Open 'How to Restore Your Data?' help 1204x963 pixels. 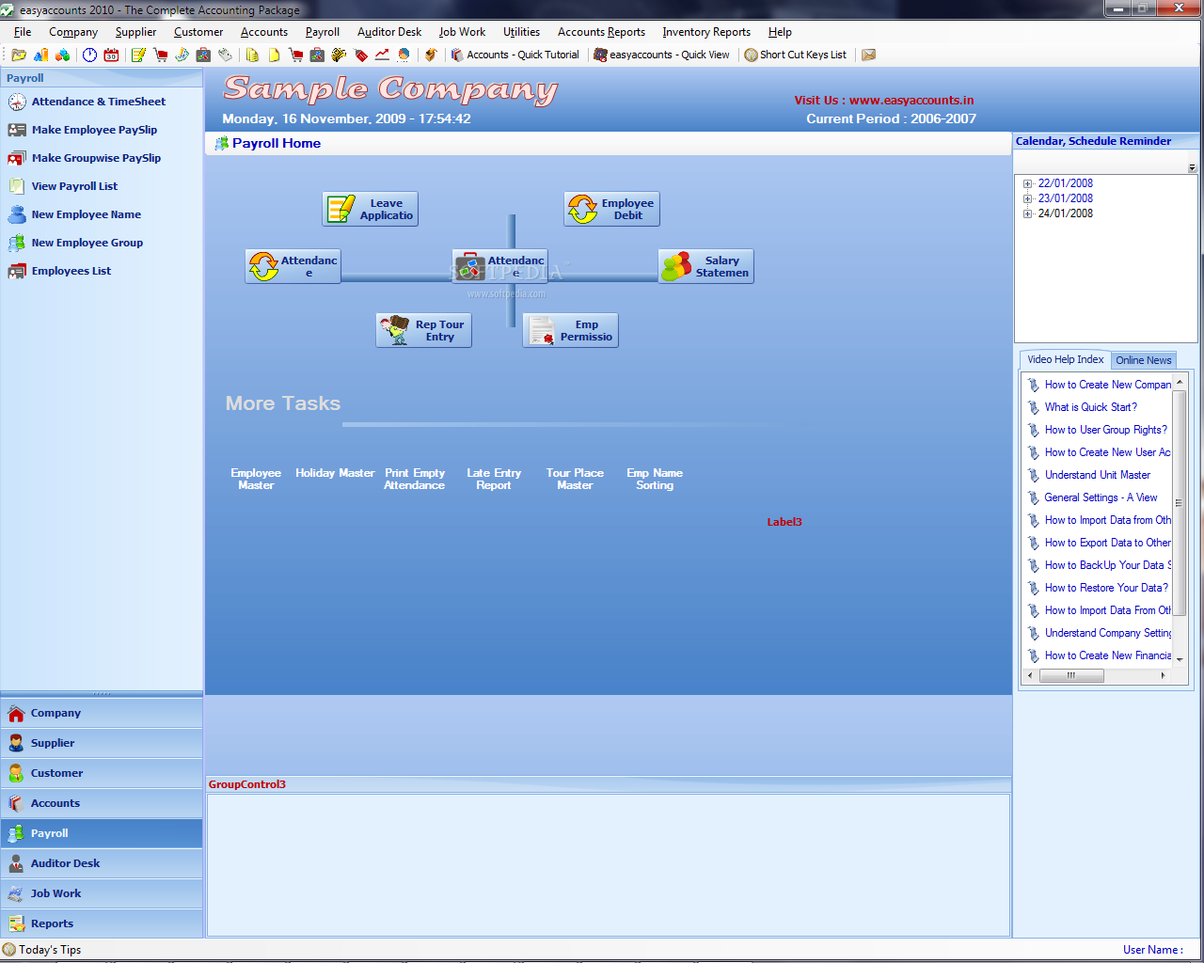pyautogui.click(x=1106, y=588)
